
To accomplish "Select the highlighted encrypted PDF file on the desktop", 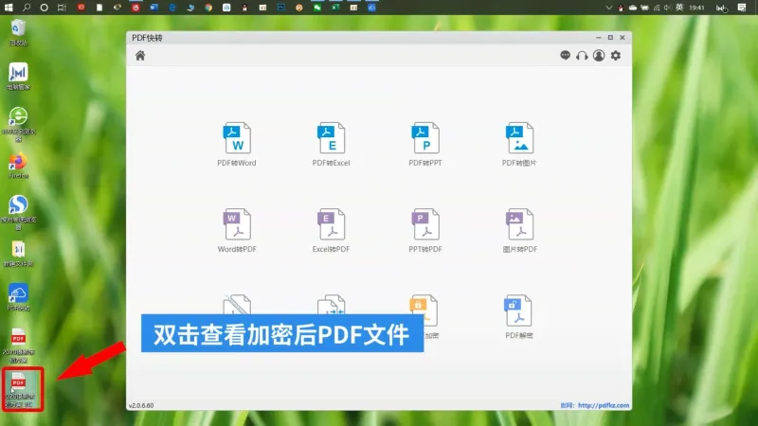I will pyautogui.click(x=19, y=389).
